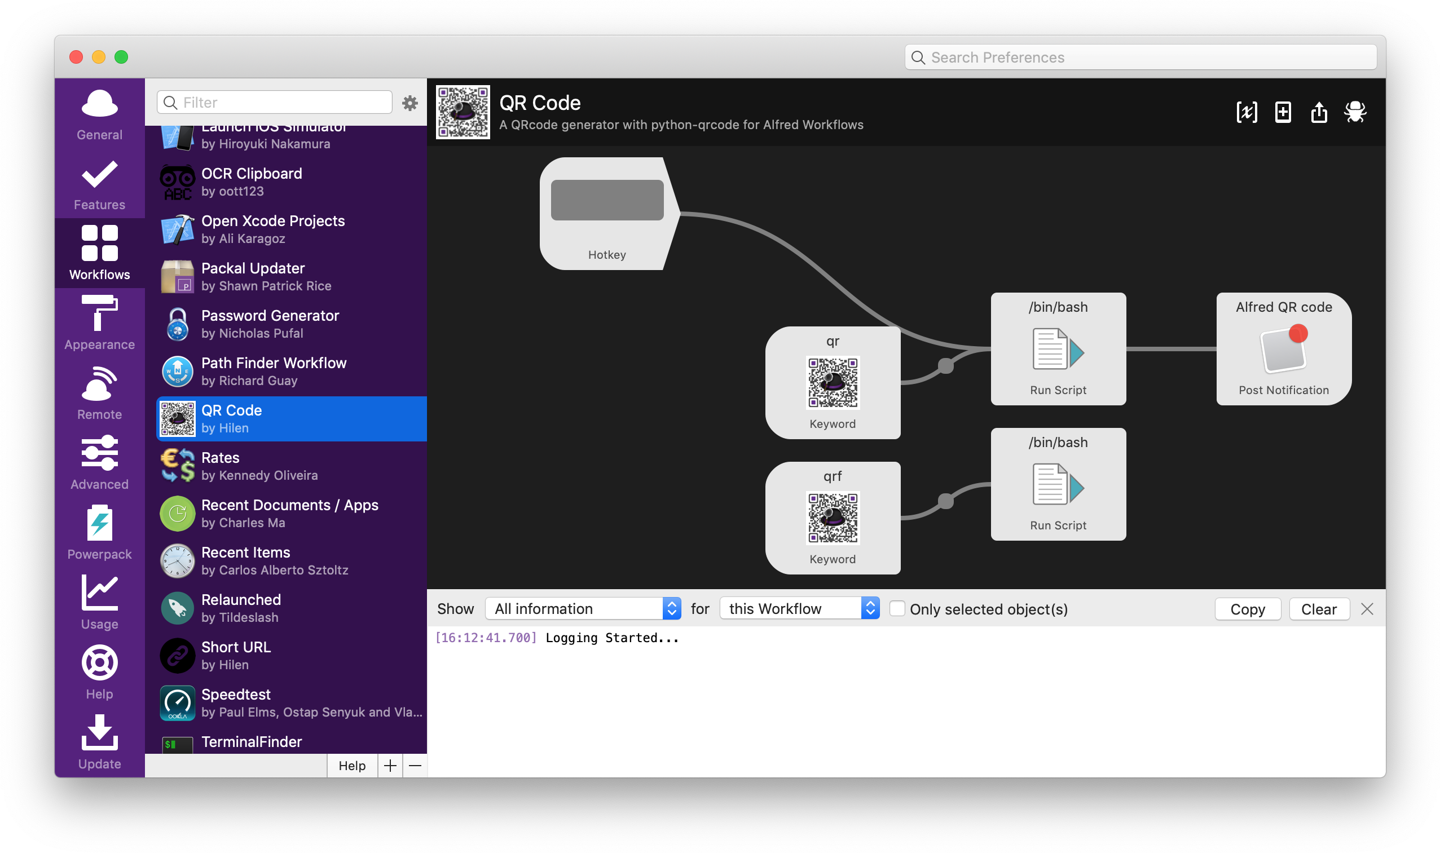Open workflow filter gear options
1440x853 pixels.
(x=410, y=103)
